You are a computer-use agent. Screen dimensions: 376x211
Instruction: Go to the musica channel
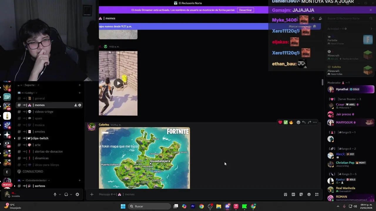[49, 125]
